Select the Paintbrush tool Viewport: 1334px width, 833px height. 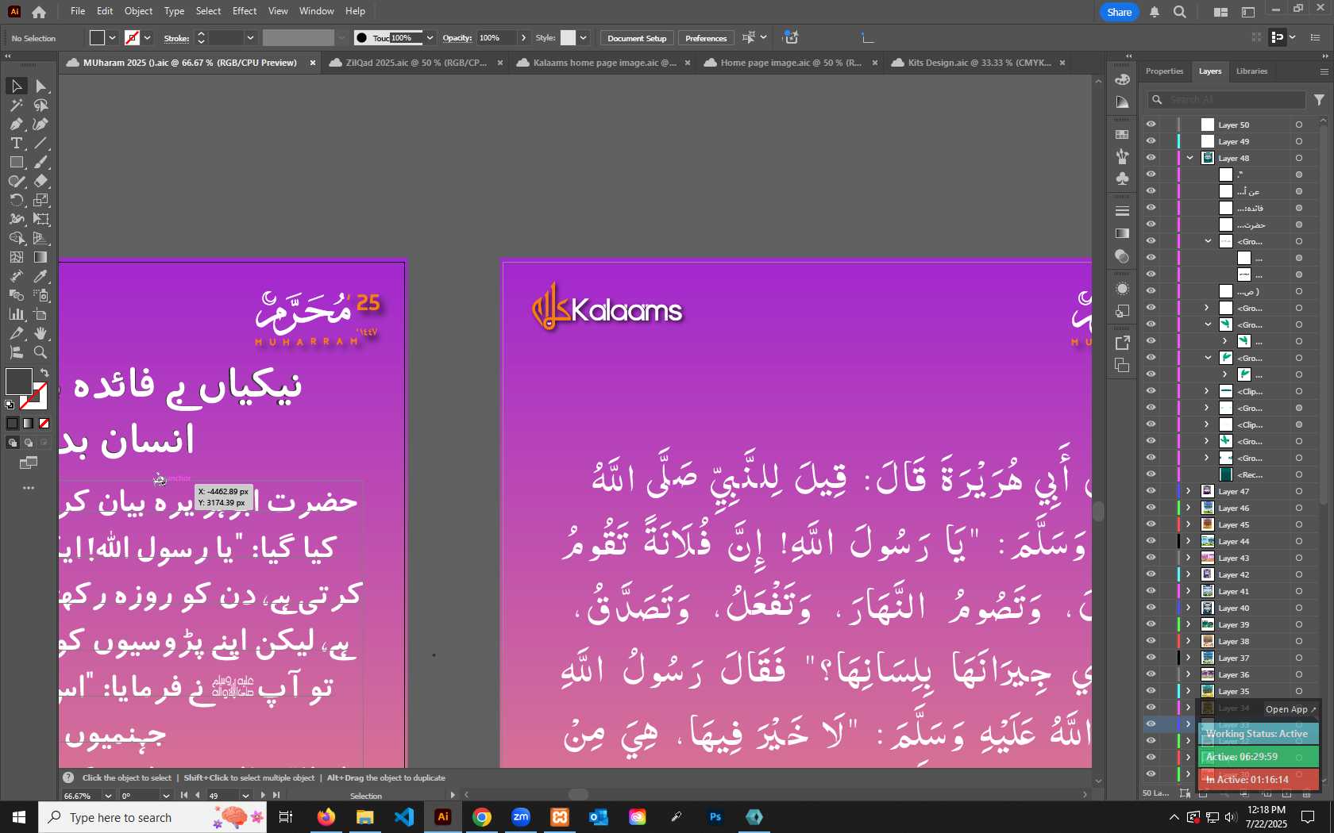(x=41, y=162)
